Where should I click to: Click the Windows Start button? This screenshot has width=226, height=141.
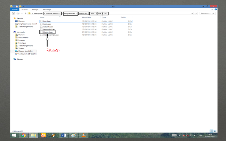[x=14, y=135]
